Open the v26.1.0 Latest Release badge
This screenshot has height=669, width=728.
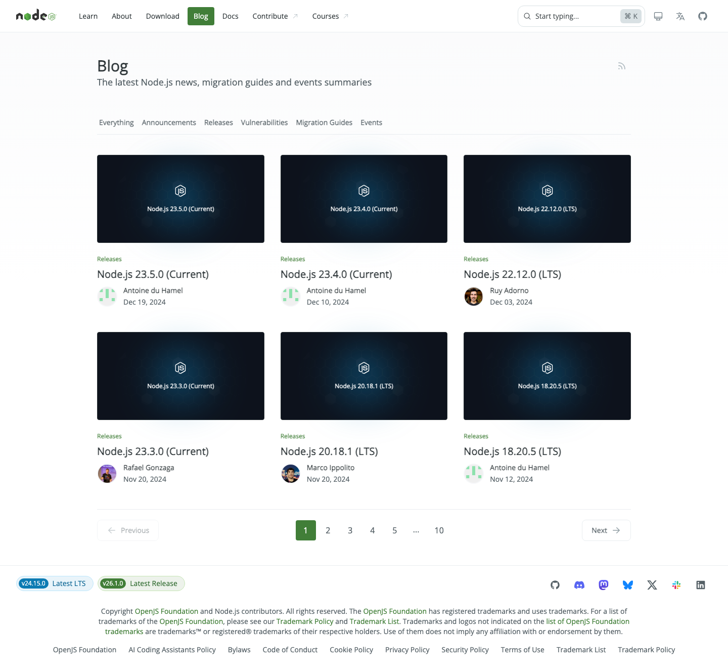pos(141,583)
